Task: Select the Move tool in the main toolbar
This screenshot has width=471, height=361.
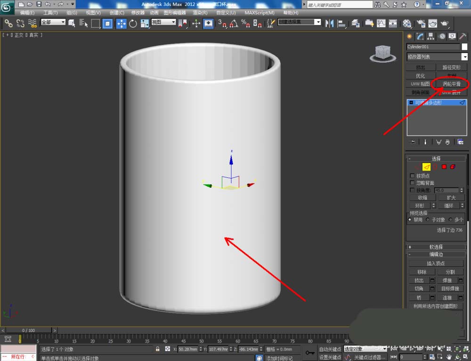Action: pos(121,23)
